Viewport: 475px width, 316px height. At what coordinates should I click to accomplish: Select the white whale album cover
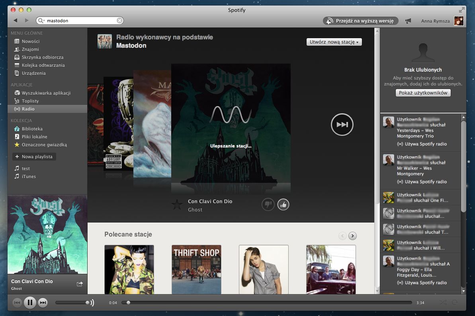(152, 124)
